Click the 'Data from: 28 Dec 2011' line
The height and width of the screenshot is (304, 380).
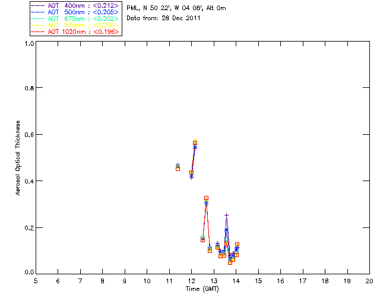(x=163, y=18)
